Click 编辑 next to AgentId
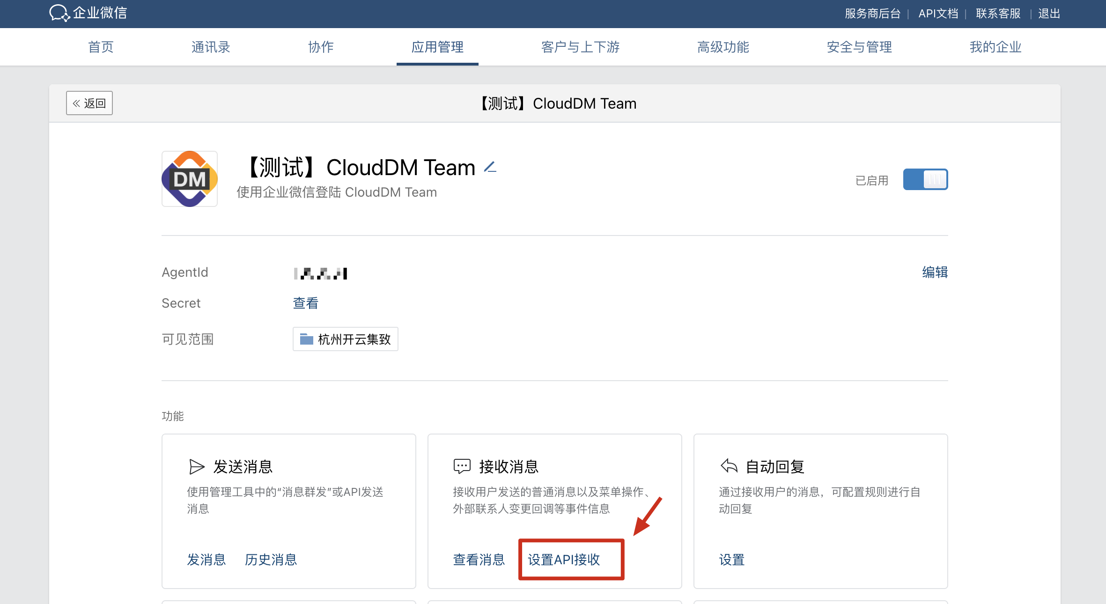 [935, 272]
